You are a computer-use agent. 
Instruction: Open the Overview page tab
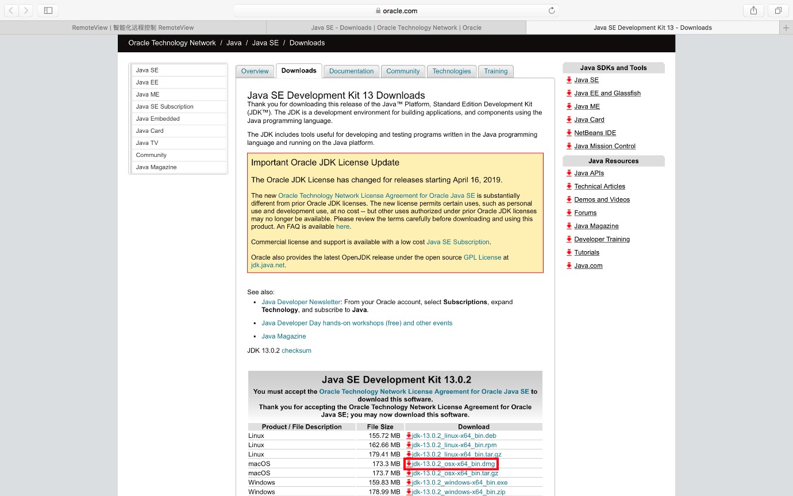point(255,71)
